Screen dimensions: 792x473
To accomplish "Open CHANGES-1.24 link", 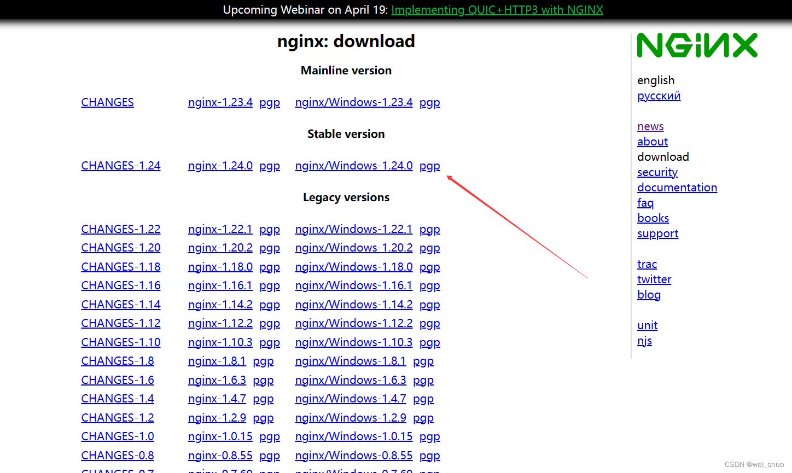I will 121,166.
